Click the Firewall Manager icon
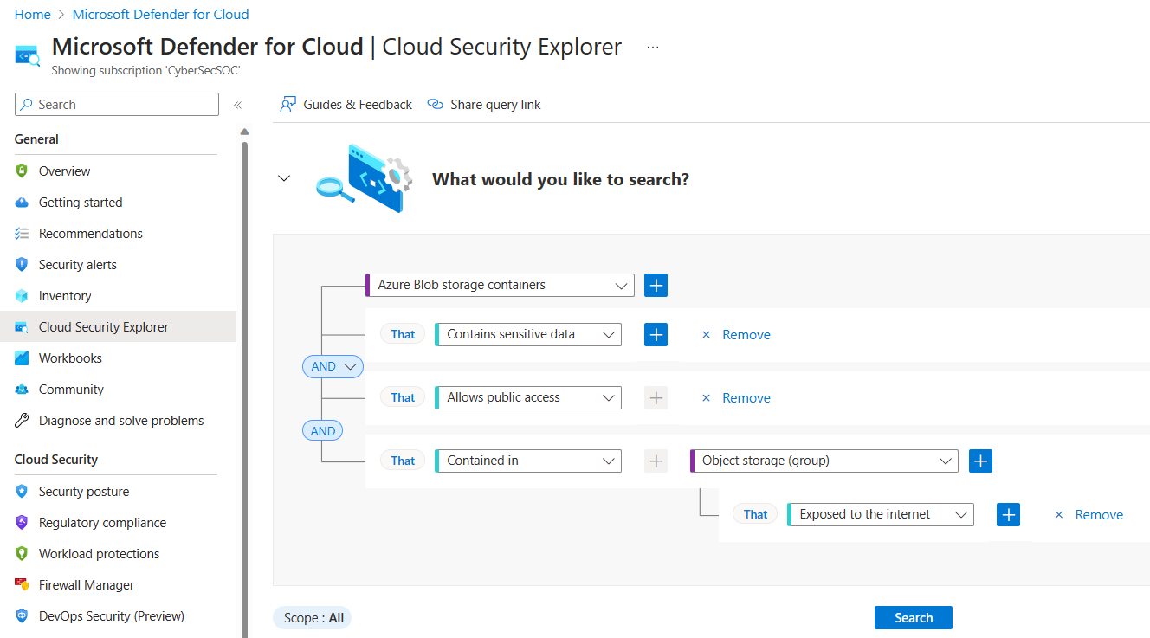 (22, 585)
